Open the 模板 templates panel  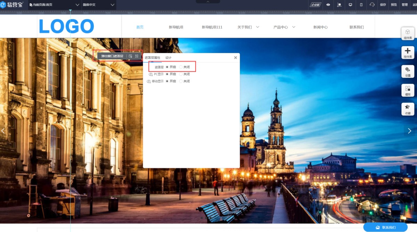(408, 90)
